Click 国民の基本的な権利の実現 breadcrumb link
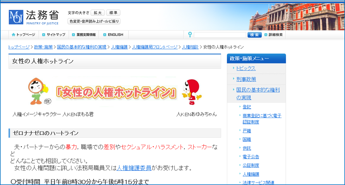This screenshot has width=345, height=185. click(82, 47)
